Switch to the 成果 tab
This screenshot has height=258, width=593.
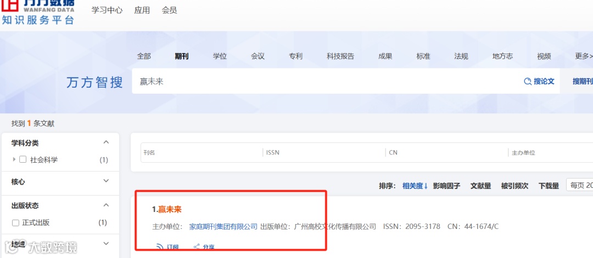385,56
